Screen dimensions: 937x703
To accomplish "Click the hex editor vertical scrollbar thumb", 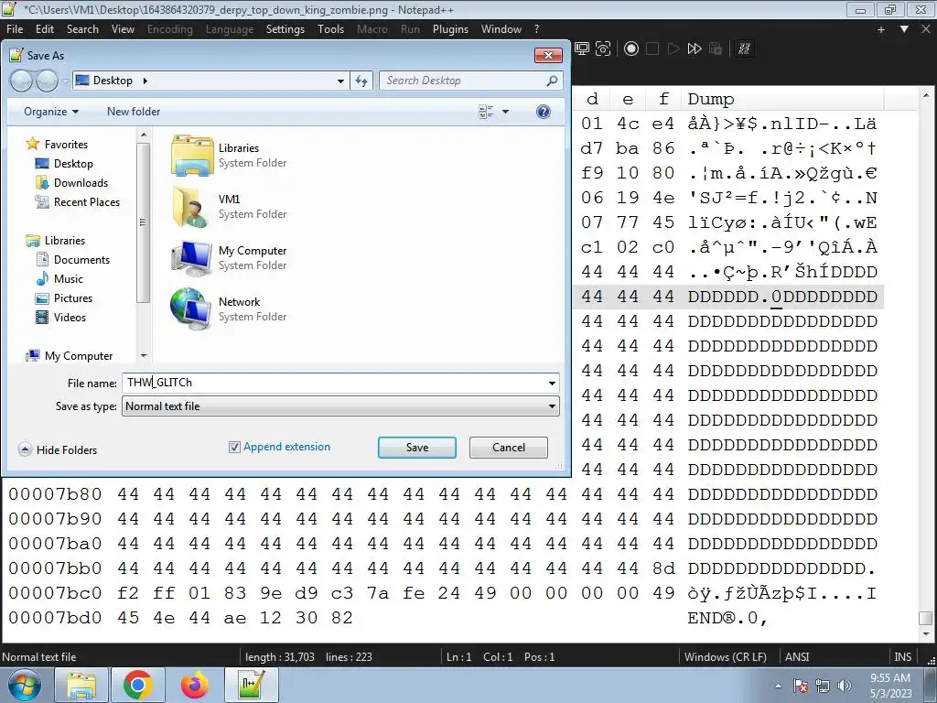I will 926,618.
